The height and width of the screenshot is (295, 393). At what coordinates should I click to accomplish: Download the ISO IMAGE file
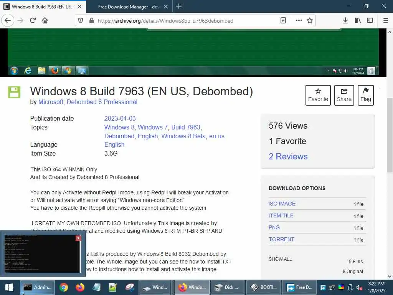[282, 204]
